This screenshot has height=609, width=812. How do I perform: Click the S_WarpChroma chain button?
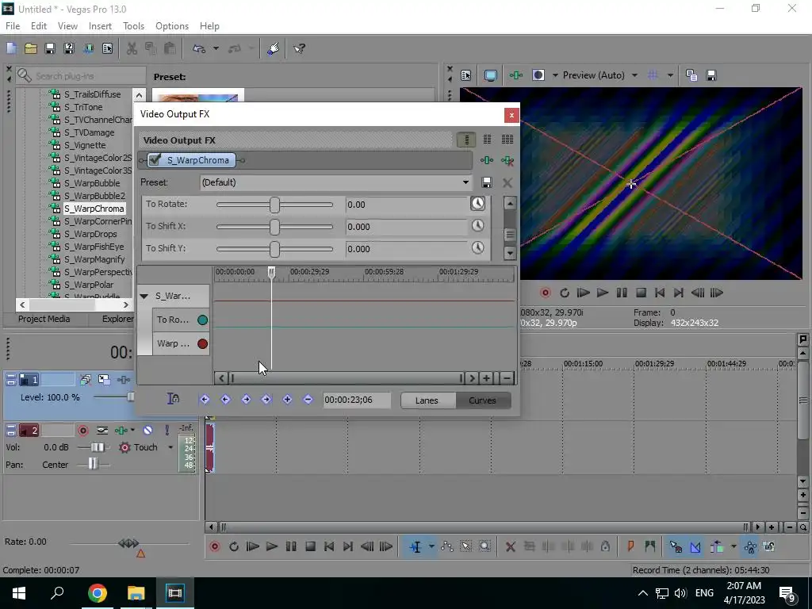(x=192, y=160)
